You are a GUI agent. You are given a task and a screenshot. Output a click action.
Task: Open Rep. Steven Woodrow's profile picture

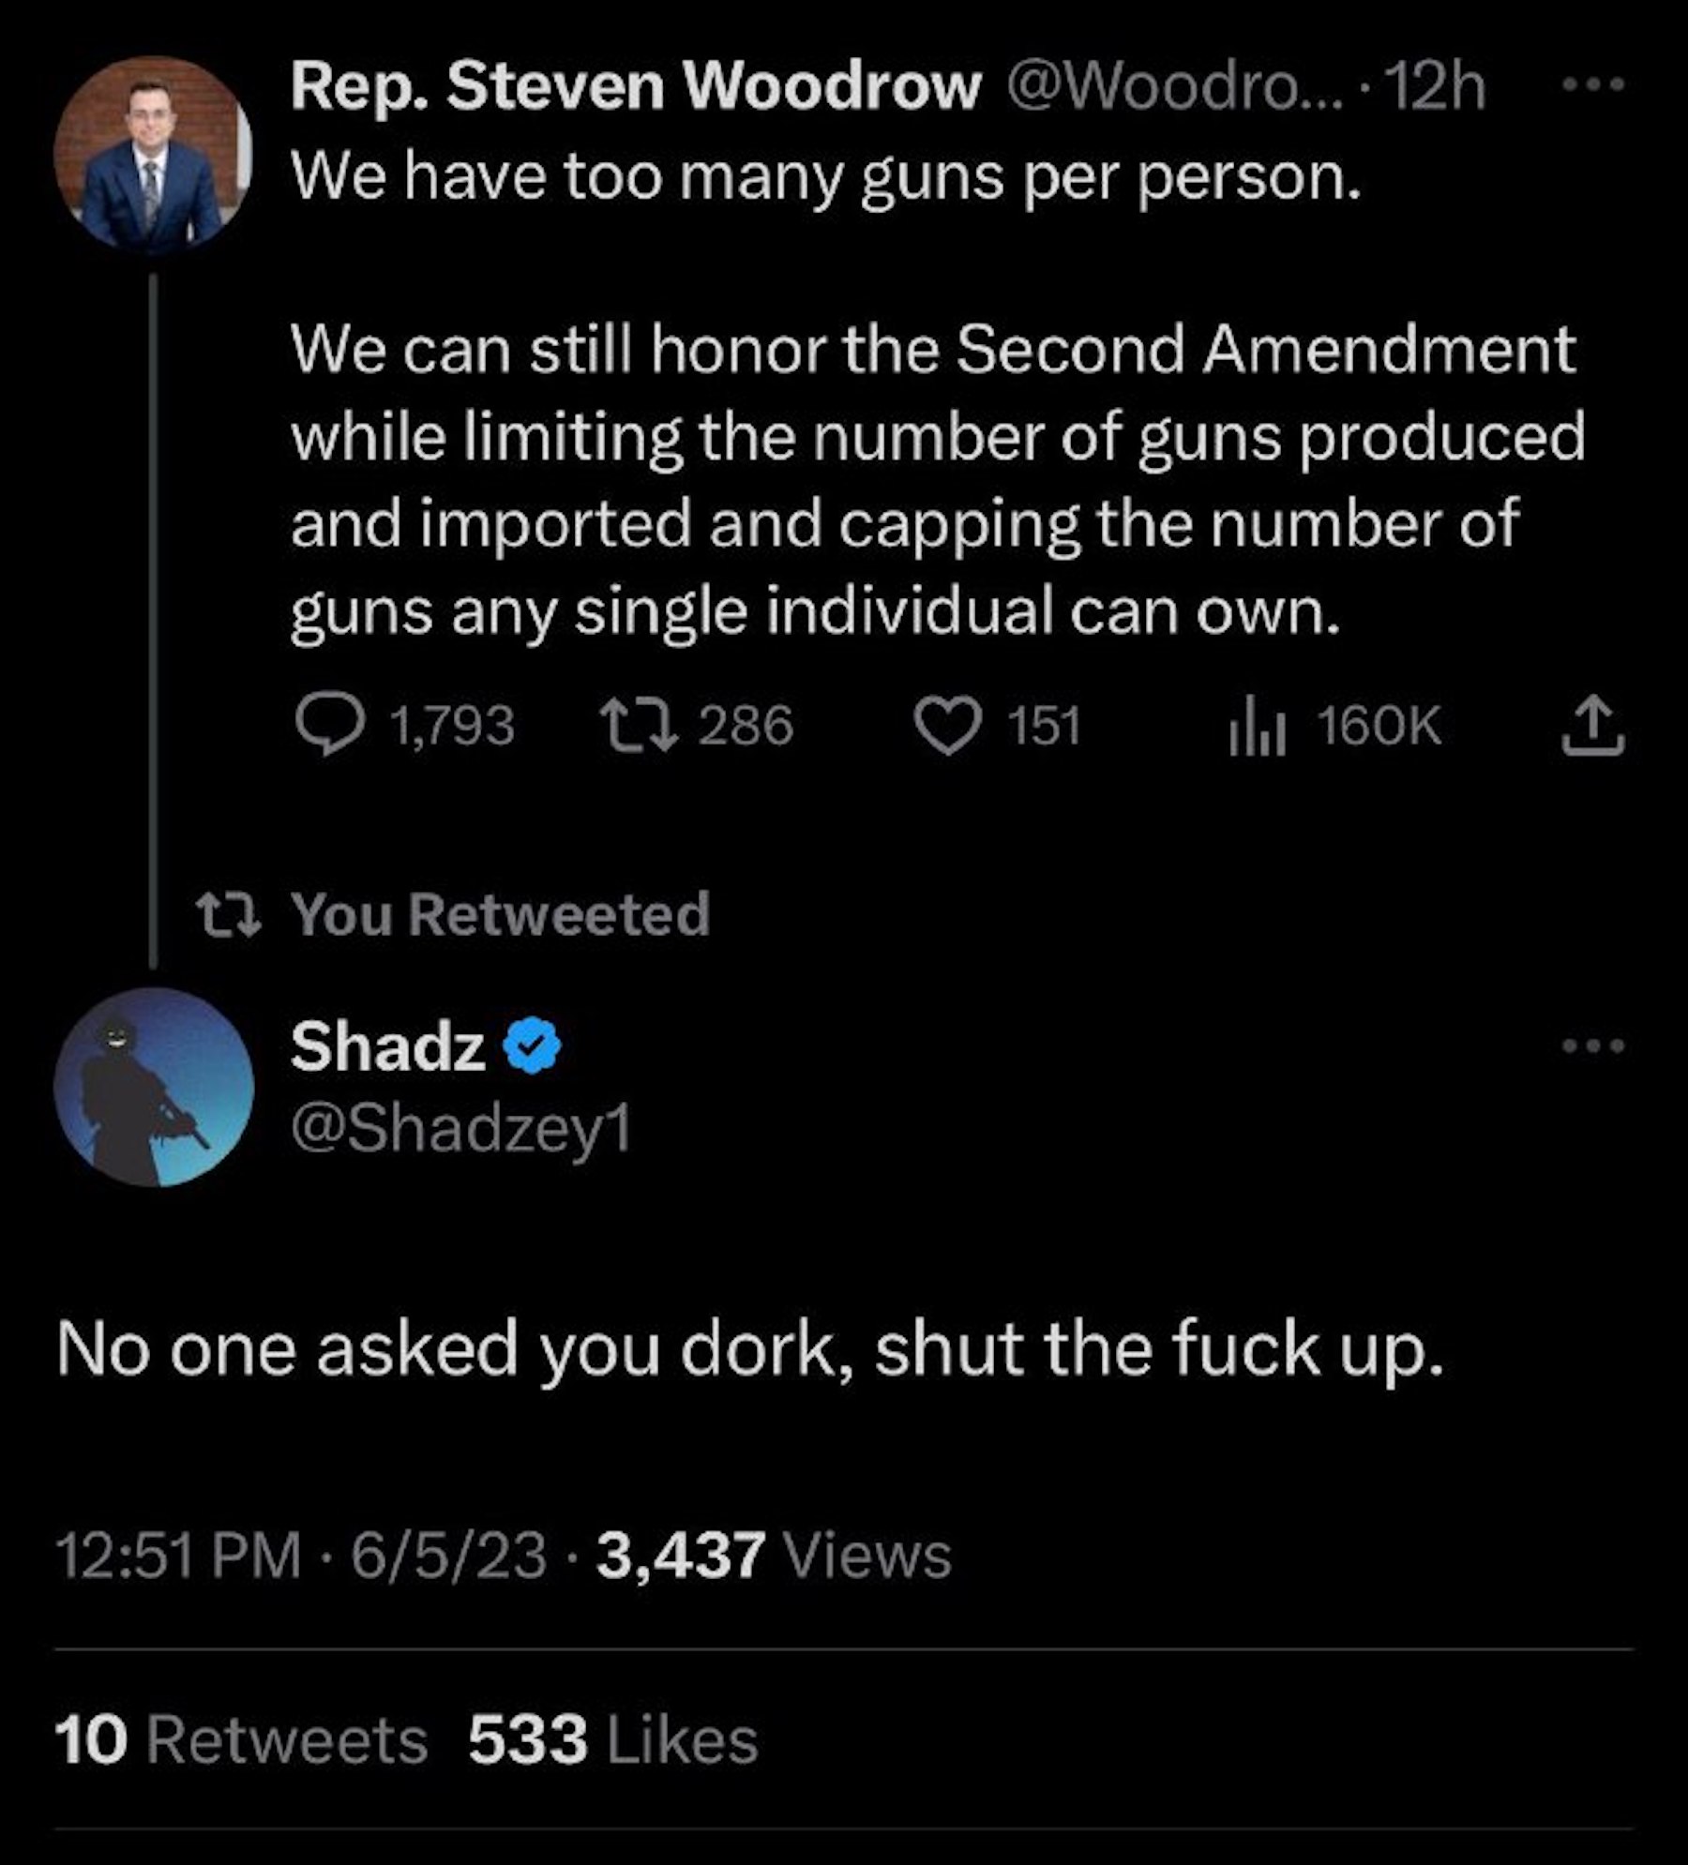tap(152, 153)
